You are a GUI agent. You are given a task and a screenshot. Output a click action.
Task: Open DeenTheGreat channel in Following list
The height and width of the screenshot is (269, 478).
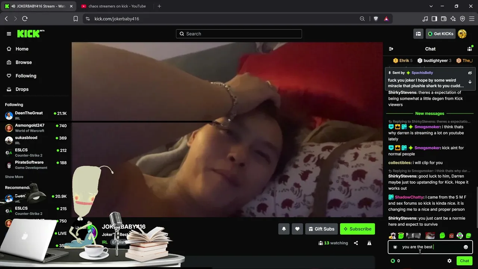(x=36, y=115)
